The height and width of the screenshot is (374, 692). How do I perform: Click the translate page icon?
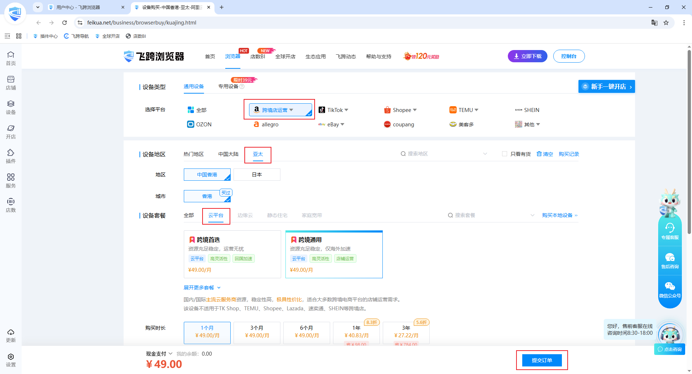pos(655,23)
